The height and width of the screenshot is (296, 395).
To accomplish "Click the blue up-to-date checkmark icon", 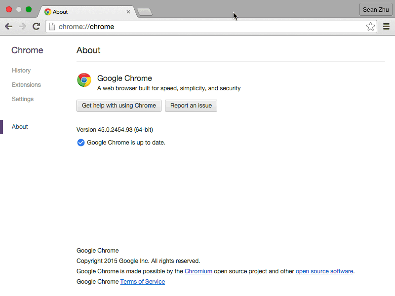I will point(80,143).
